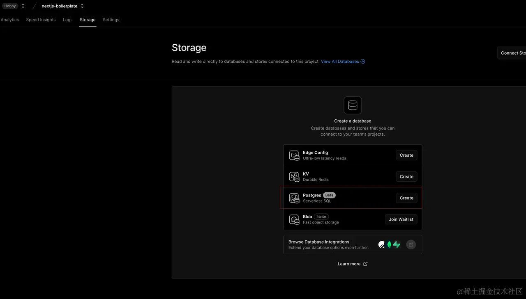Click the MongoDB leaf integration logo
This screenshot has height=299, width=526.
pos(389,245)
